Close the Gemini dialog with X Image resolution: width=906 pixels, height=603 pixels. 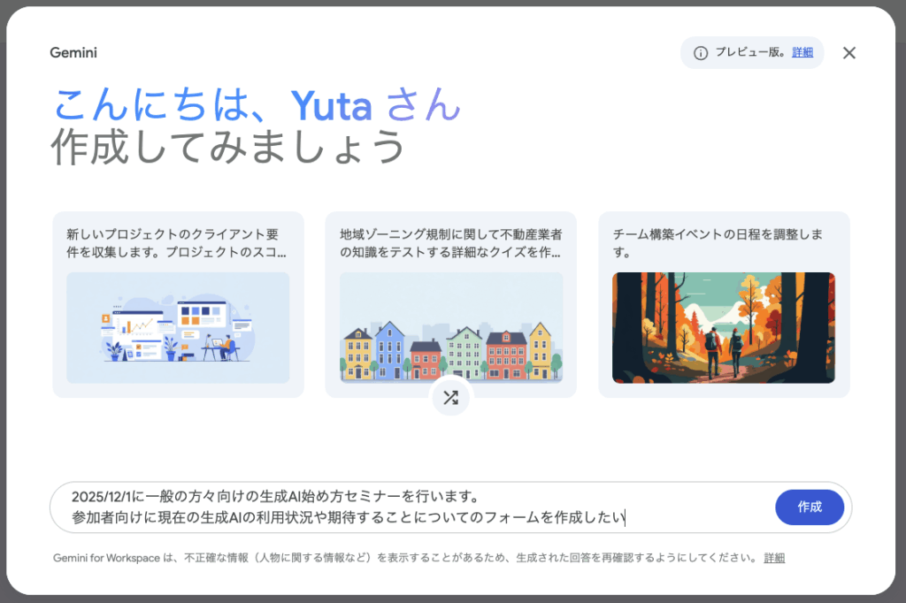coord(848,53)
